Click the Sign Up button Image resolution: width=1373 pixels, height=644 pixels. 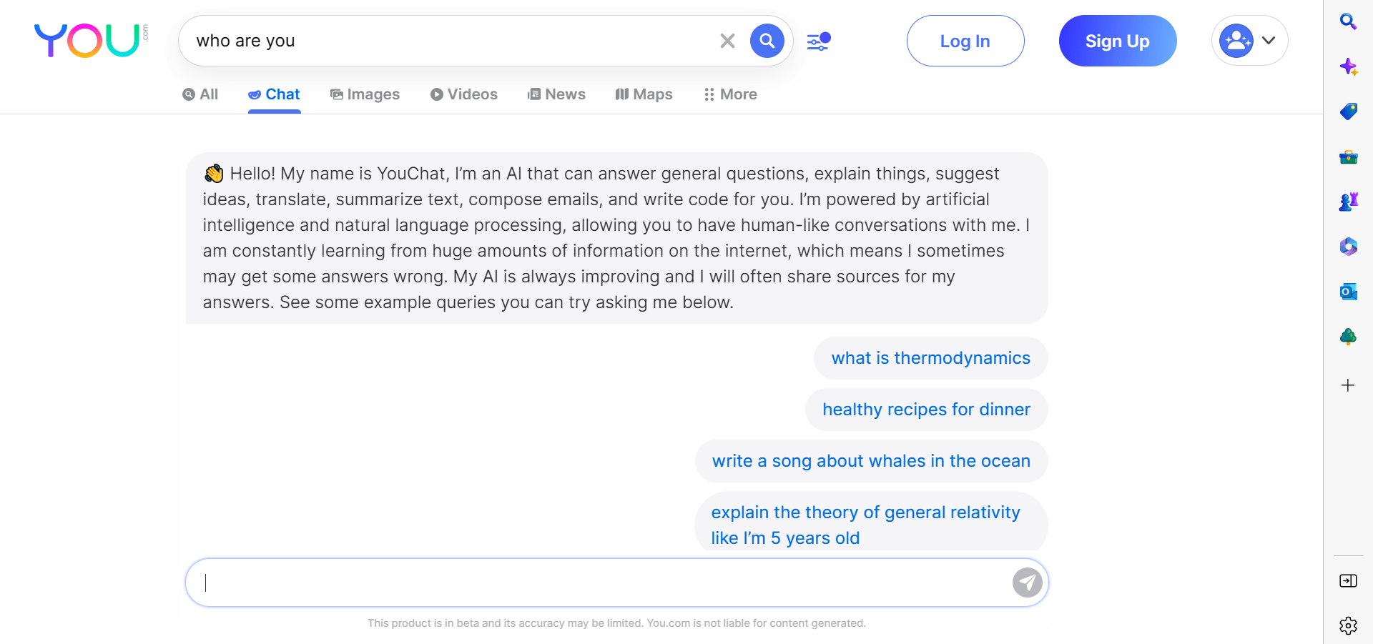click(1117, 41)
